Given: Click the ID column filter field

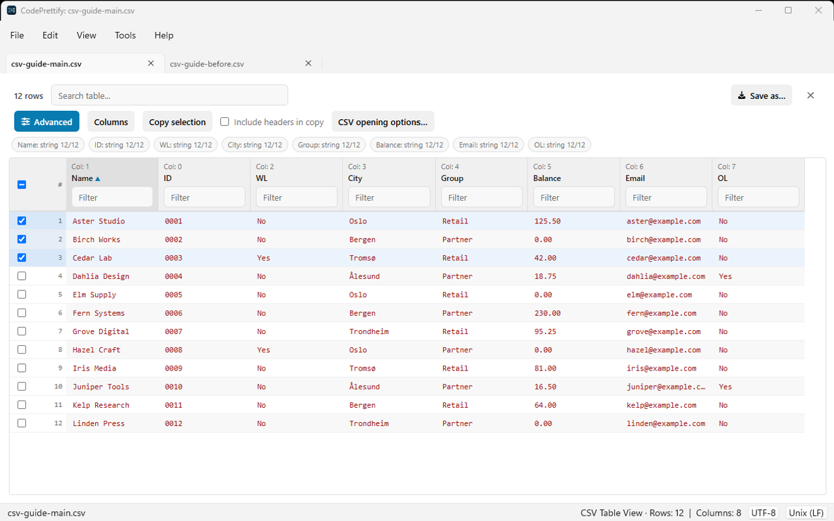Looking at the screenshot, I should [205, 197].
